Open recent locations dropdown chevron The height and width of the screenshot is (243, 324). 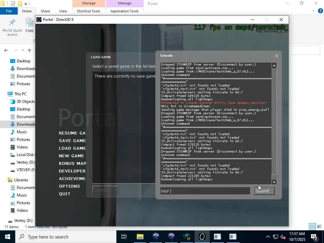click(23, 50)
